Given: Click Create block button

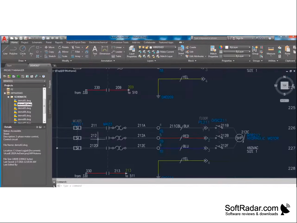Looking at the screenshot, I should pyautogui.click(x=191, y=47).
